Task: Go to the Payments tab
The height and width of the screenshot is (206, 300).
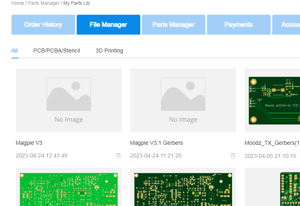Action: click(x=239, y=25)
